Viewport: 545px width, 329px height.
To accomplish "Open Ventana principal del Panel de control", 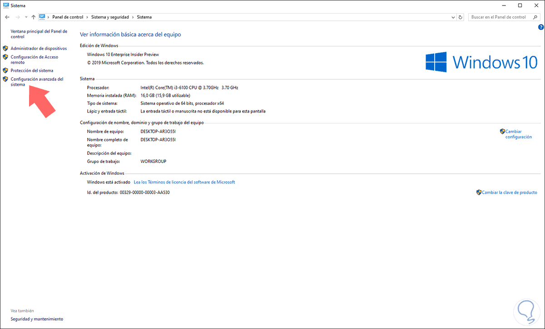I will click(x=39, y=34).
